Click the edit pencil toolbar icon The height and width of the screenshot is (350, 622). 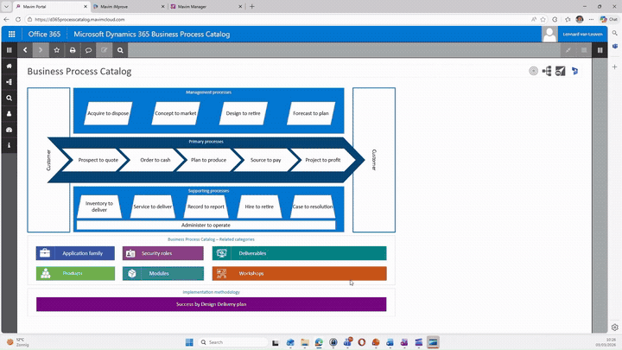click(x=105, y=50)
